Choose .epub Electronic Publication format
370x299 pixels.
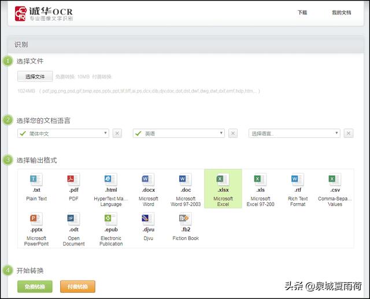pyautogui.click(x=111, y=229)
